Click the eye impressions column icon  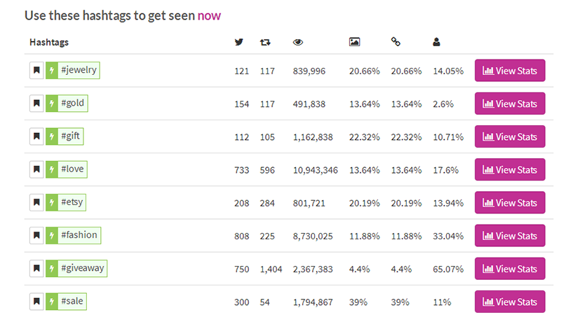click(x=298, y=42)
